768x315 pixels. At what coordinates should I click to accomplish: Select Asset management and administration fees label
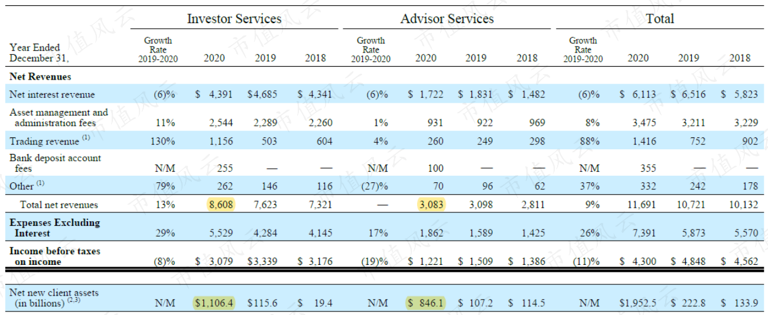click(x=58, y=117)
